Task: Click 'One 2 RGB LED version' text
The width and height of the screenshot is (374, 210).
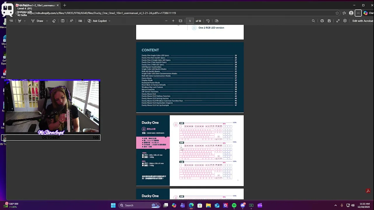Action: pyautogui.click(x=211, y=28)
